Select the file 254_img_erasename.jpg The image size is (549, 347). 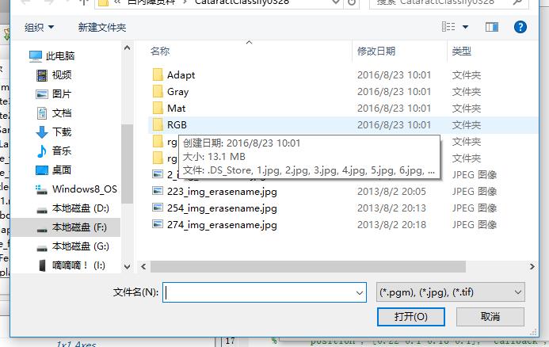coord(222,208)
